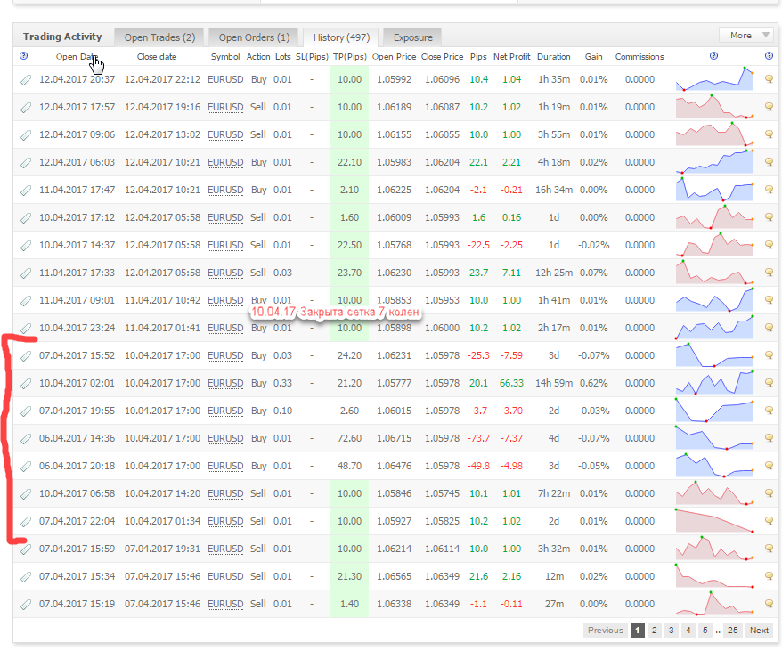The height and width of the screenshot is (651, 782).
Task: Click paperclip icon for trade opened 11.04.2017 09:01
Action: click(x=26, y=300)
